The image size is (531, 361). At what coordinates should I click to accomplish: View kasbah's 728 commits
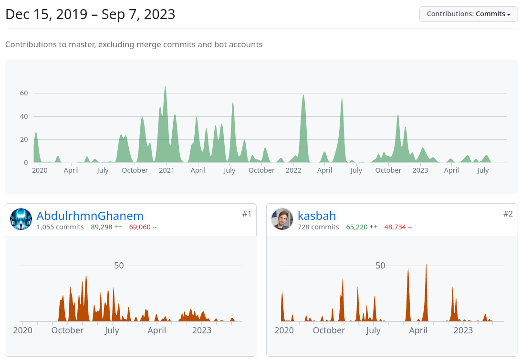pos(318,227)
